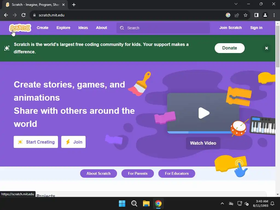Open a new browser tab

pos(74,5)
